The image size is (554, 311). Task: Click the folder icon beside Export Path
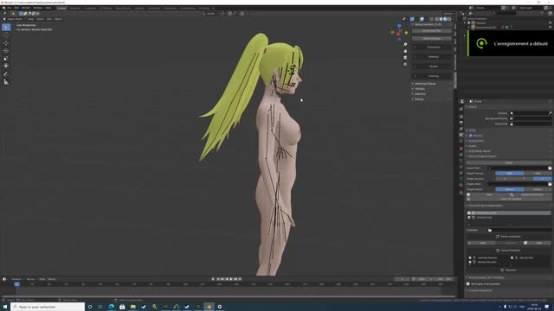pos(550,168)
